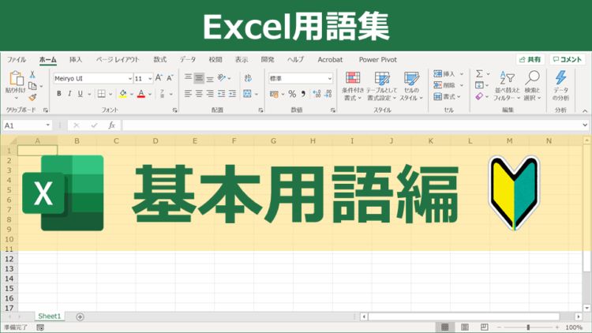Viewport: 592px width, 333px height.
Task: Increase decimal places icon
Action: tap(317, 94)
